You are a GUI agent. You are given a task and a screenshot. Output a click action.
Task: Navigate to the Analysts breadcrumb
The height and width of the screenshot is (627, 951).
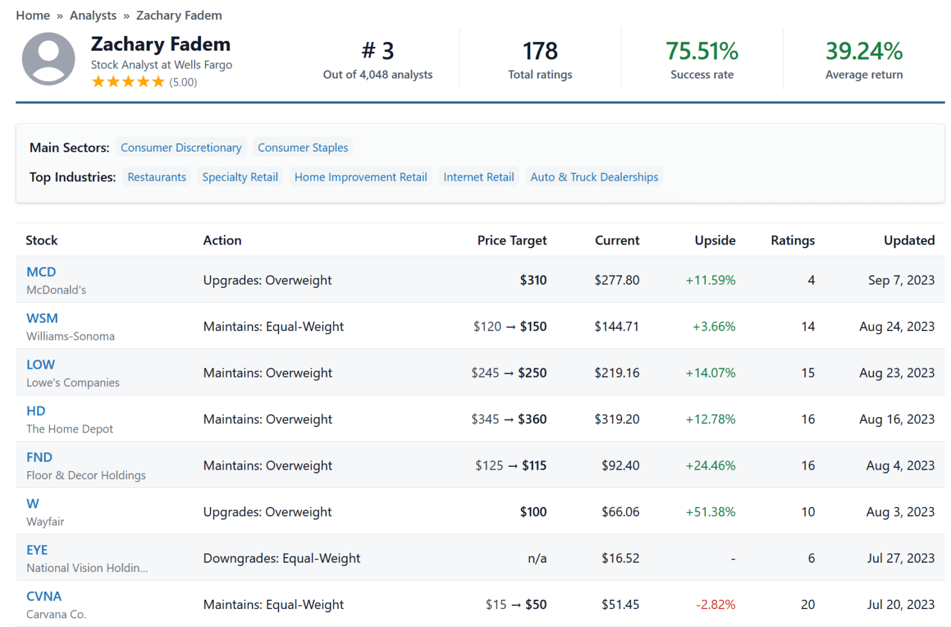(x=93, y=15)
